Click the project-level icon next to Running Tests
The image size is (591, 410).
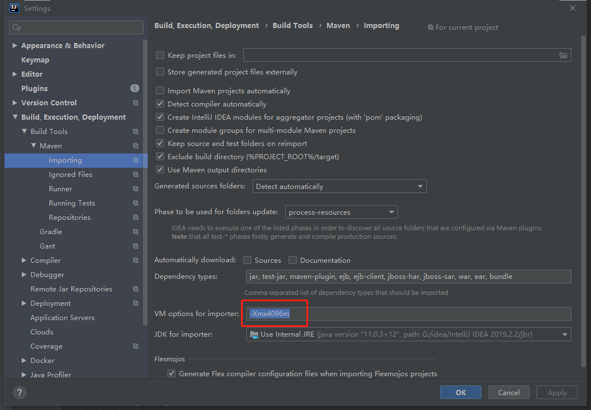[135, 203]
